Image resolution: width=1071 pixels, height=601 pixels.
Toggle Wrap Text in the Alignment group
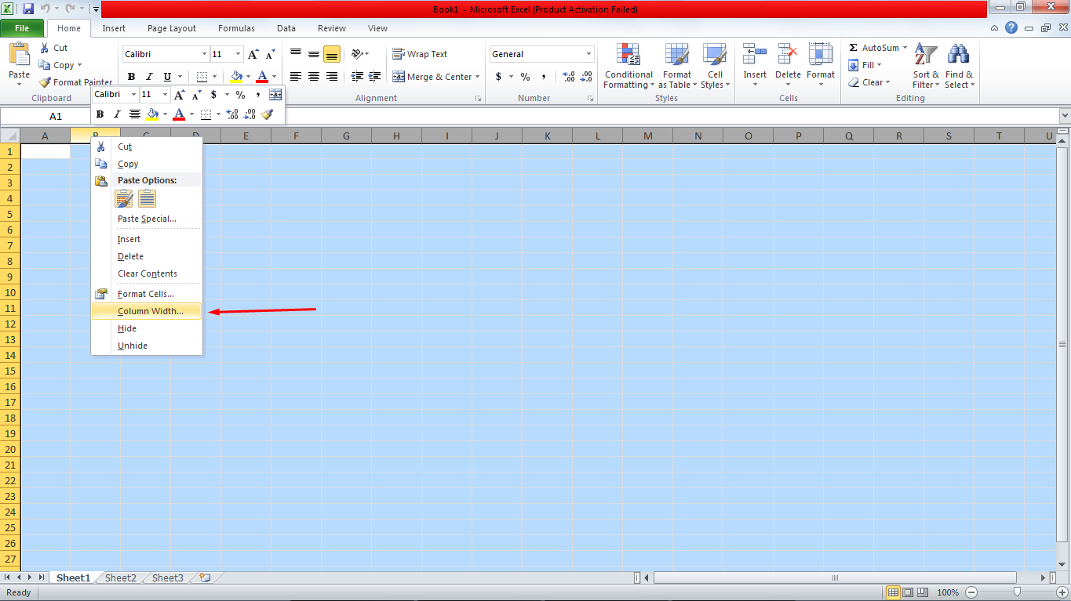point(420,54)
